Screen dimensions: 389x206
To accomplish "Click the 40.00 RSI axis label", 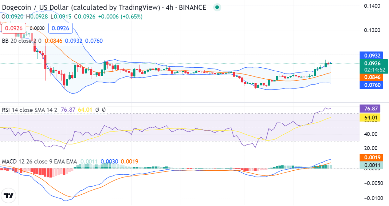I will click(371, 134).
